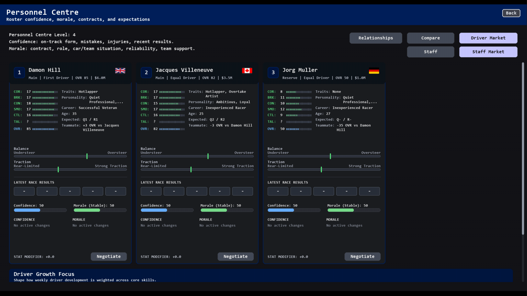Click Jorg Muller's Traction slider marker
Screen dimensions: 527x296
(x=321, y=169)
